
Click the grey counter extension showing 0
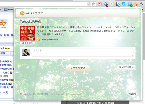pyautogui.click(x=112, y=4)
